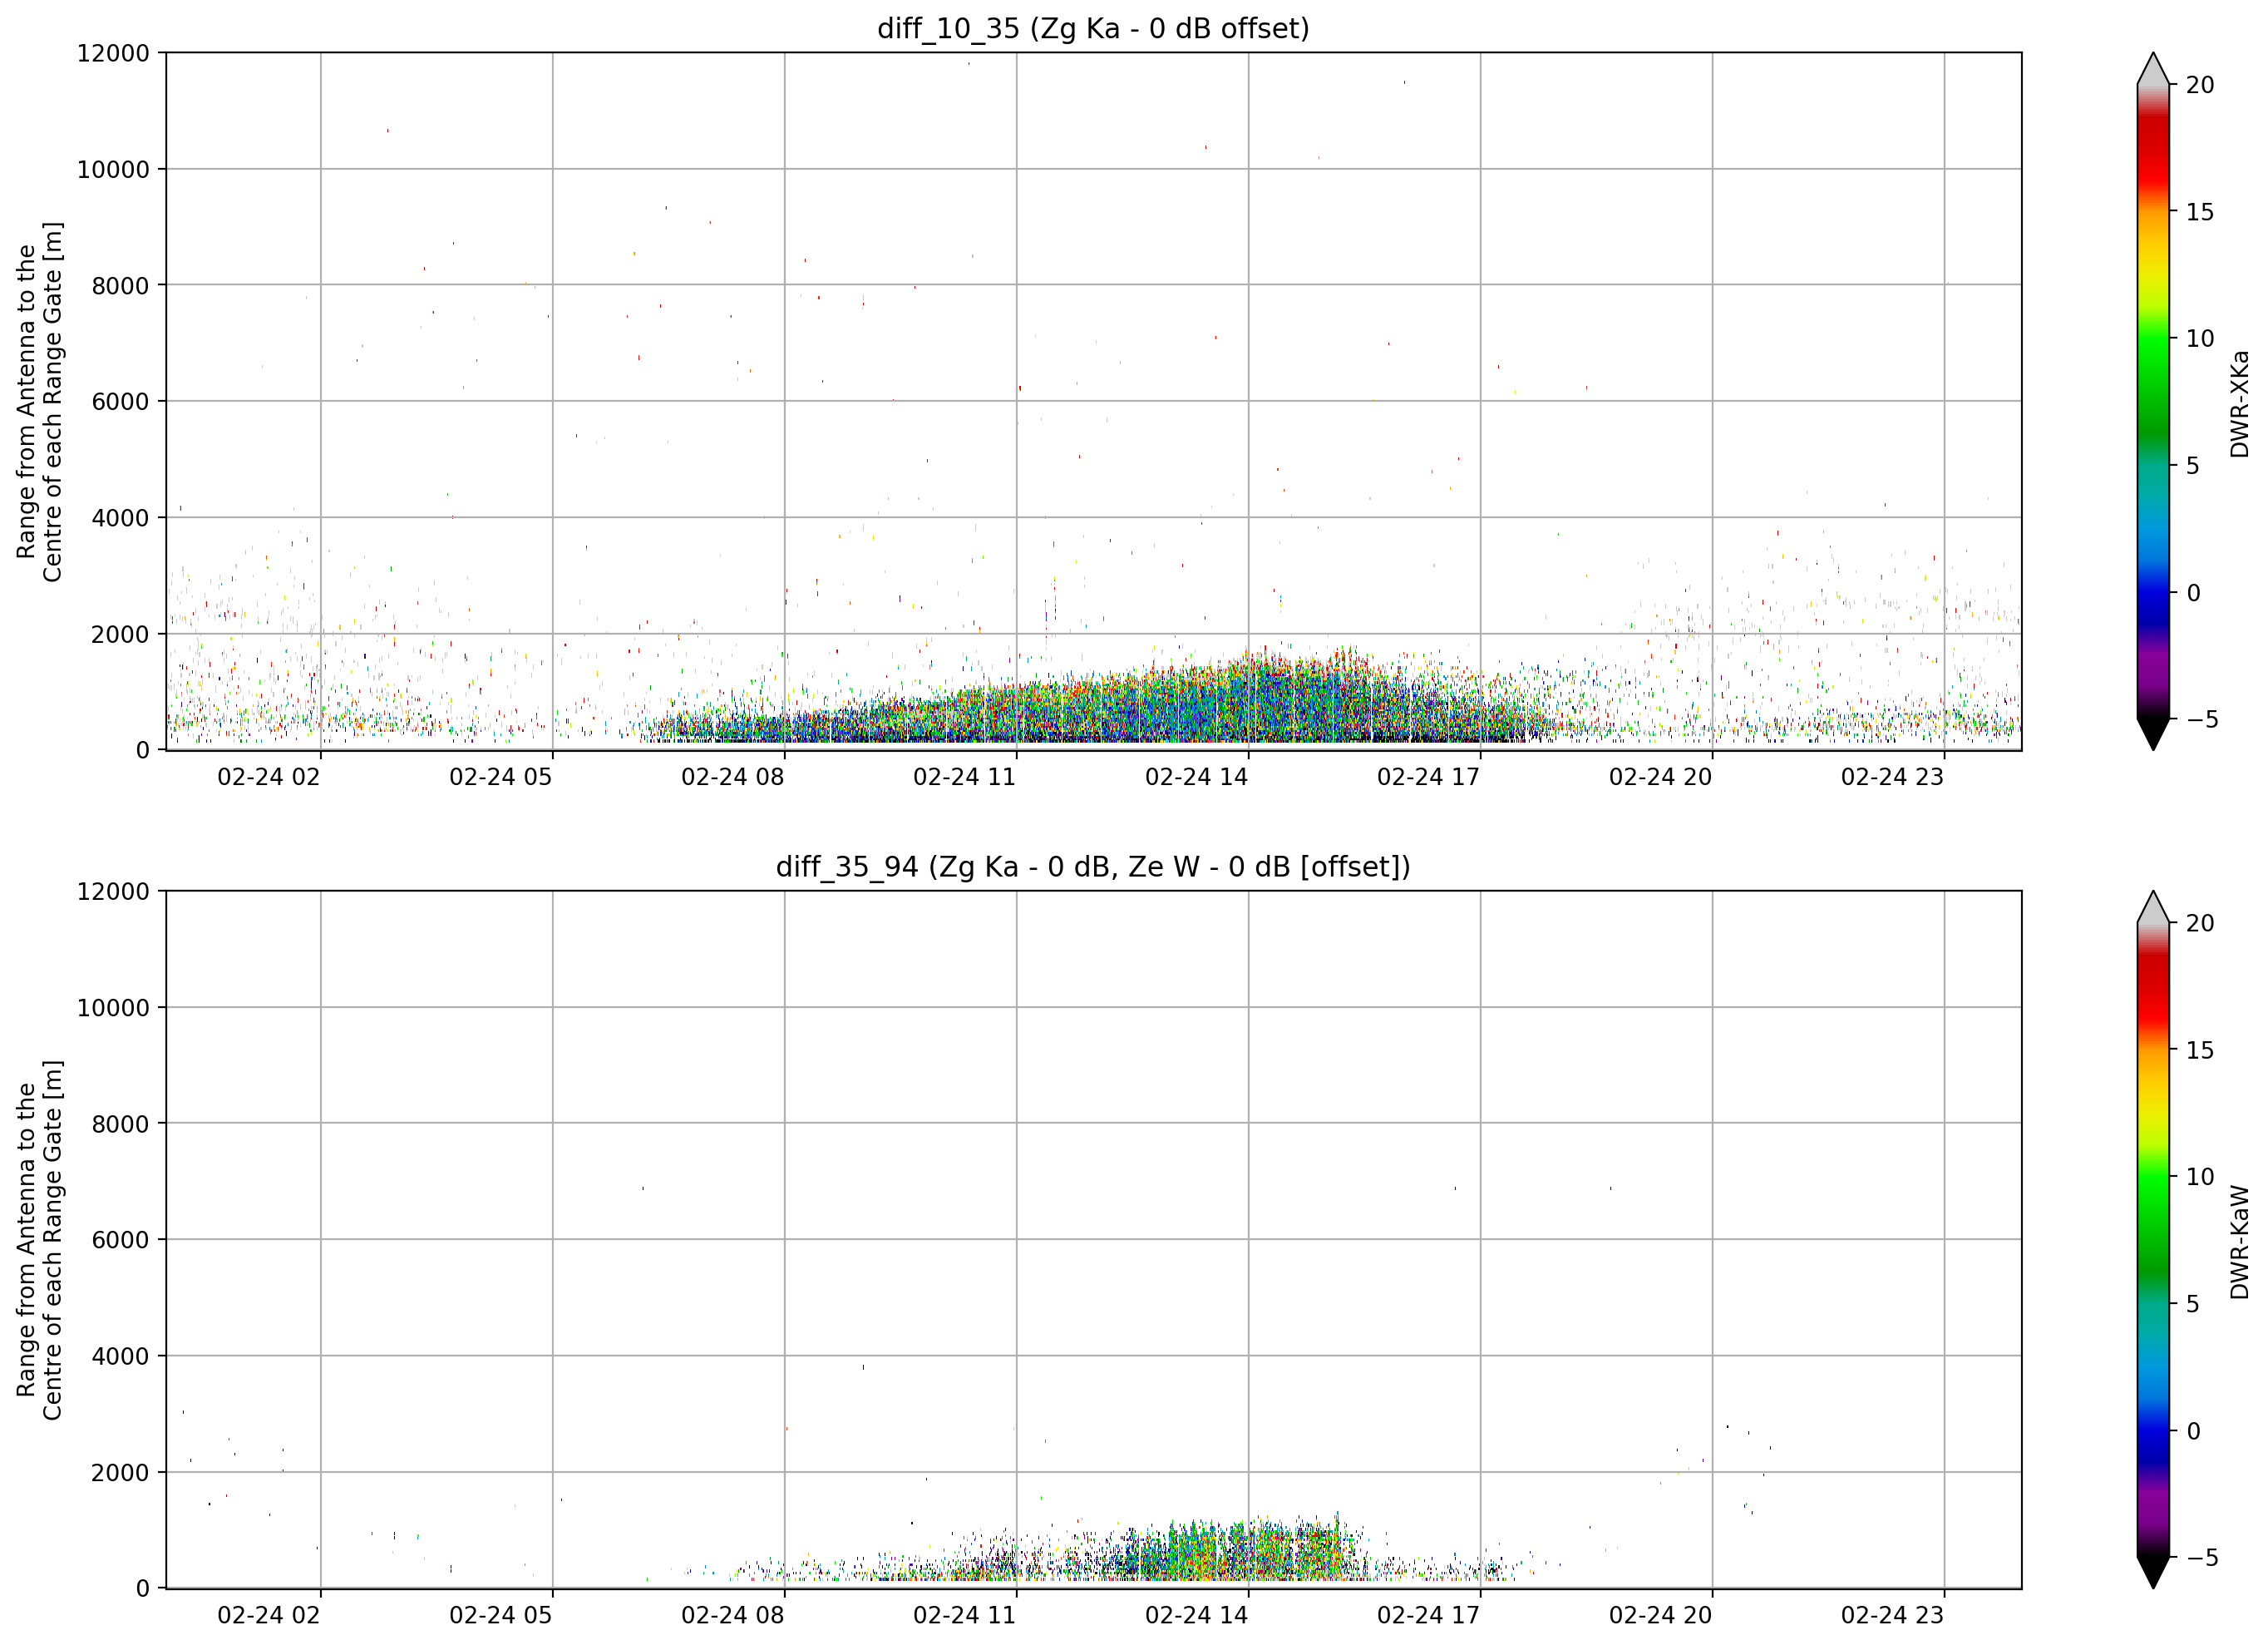Click the top plot title diff_10_35

[1093, 29]
